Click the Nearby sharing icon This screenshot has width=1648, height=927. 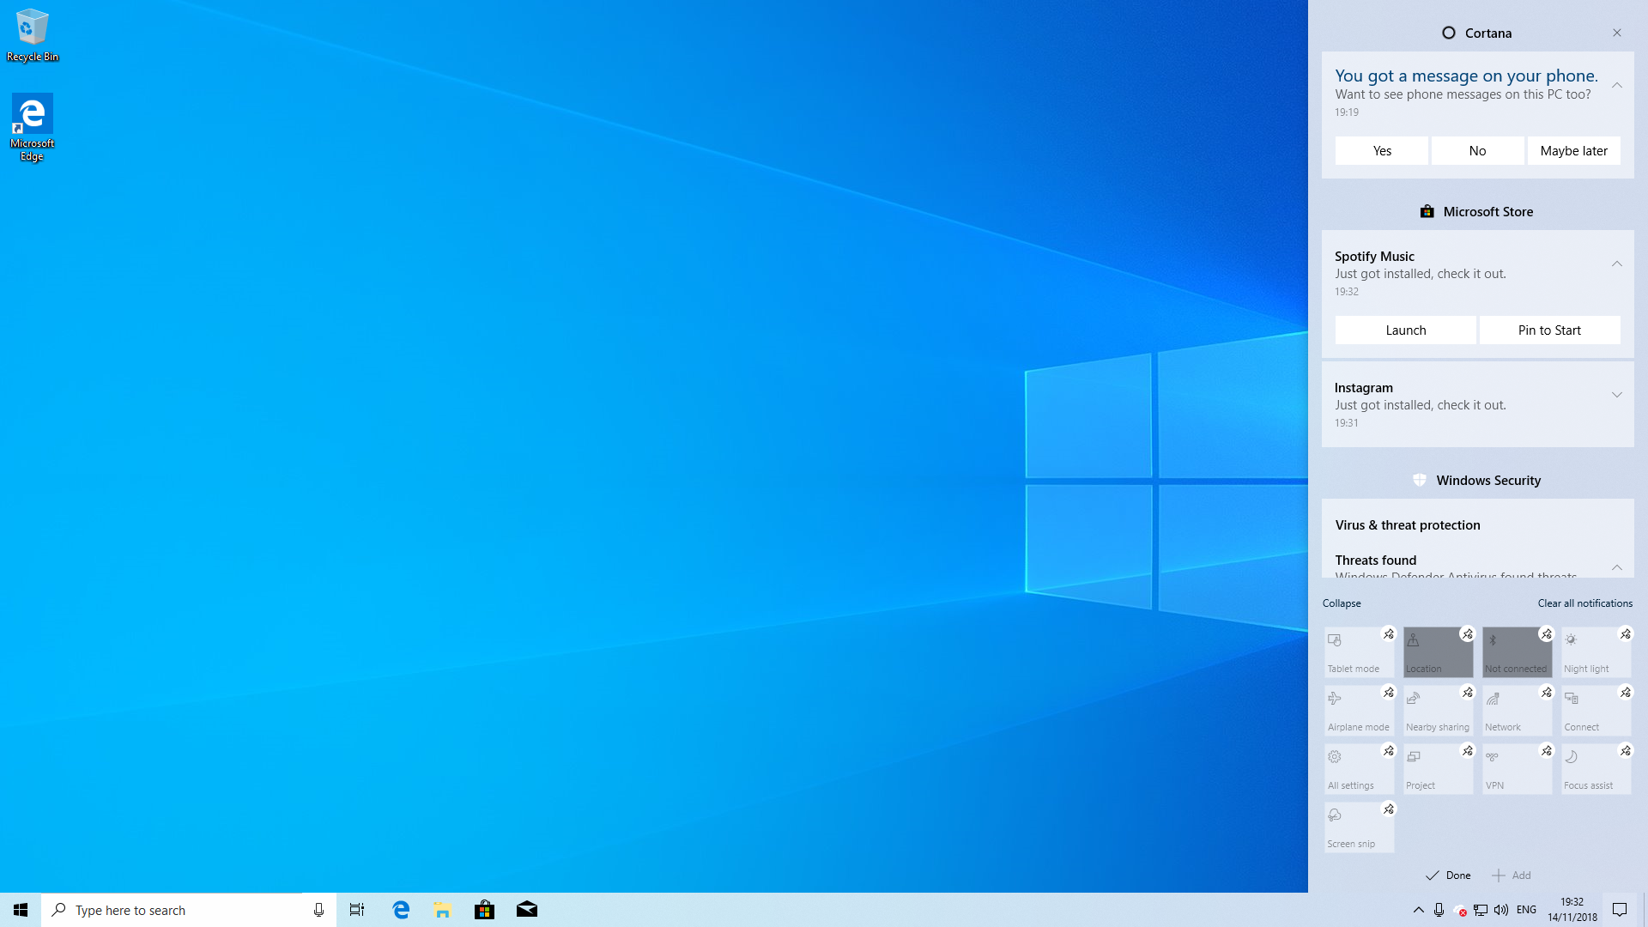pos(1438,708)
